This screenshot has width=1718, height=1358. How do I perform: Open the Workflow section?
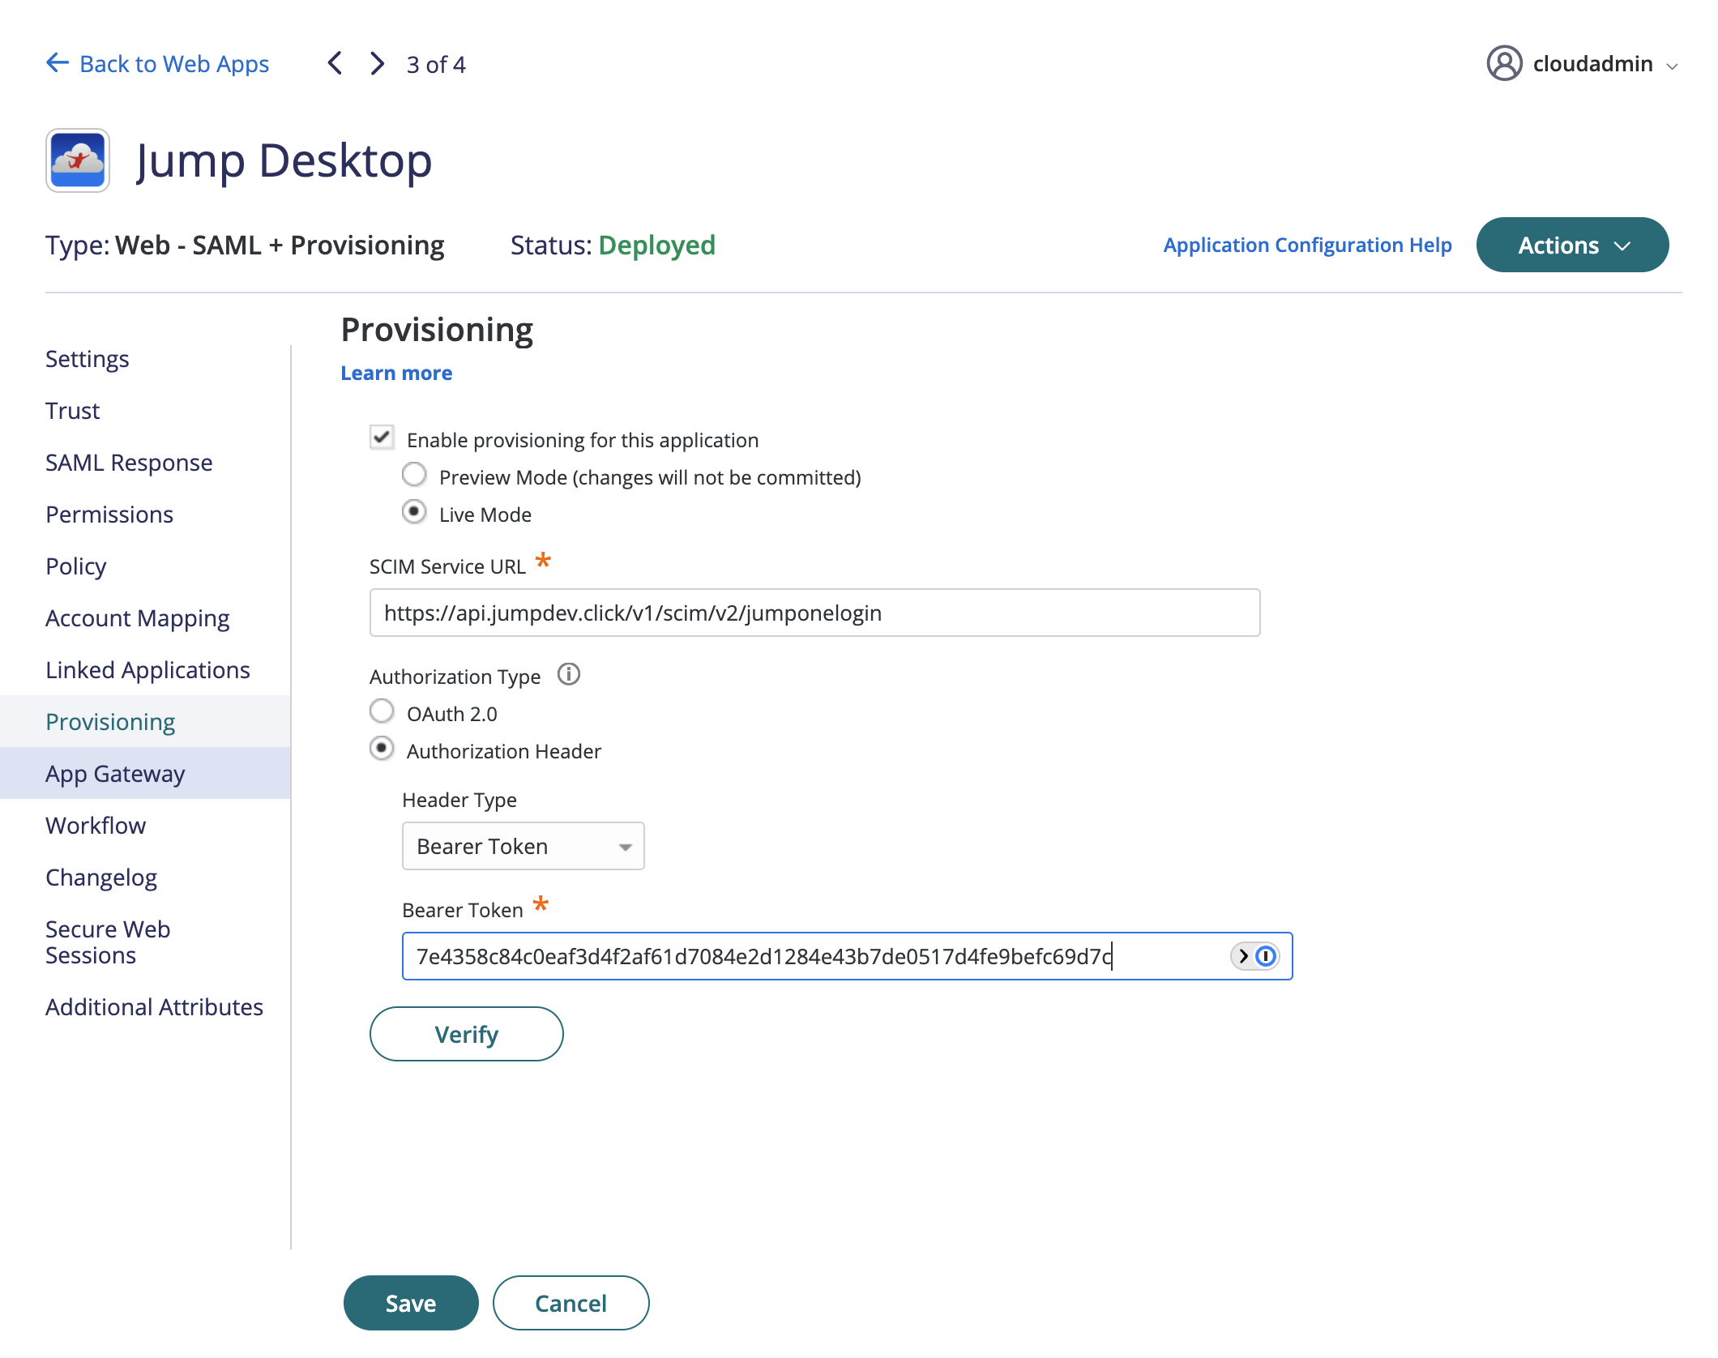pyautogui.click(x=96, y=826)
